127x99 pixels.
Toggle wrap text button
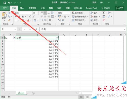click(53, 13)
